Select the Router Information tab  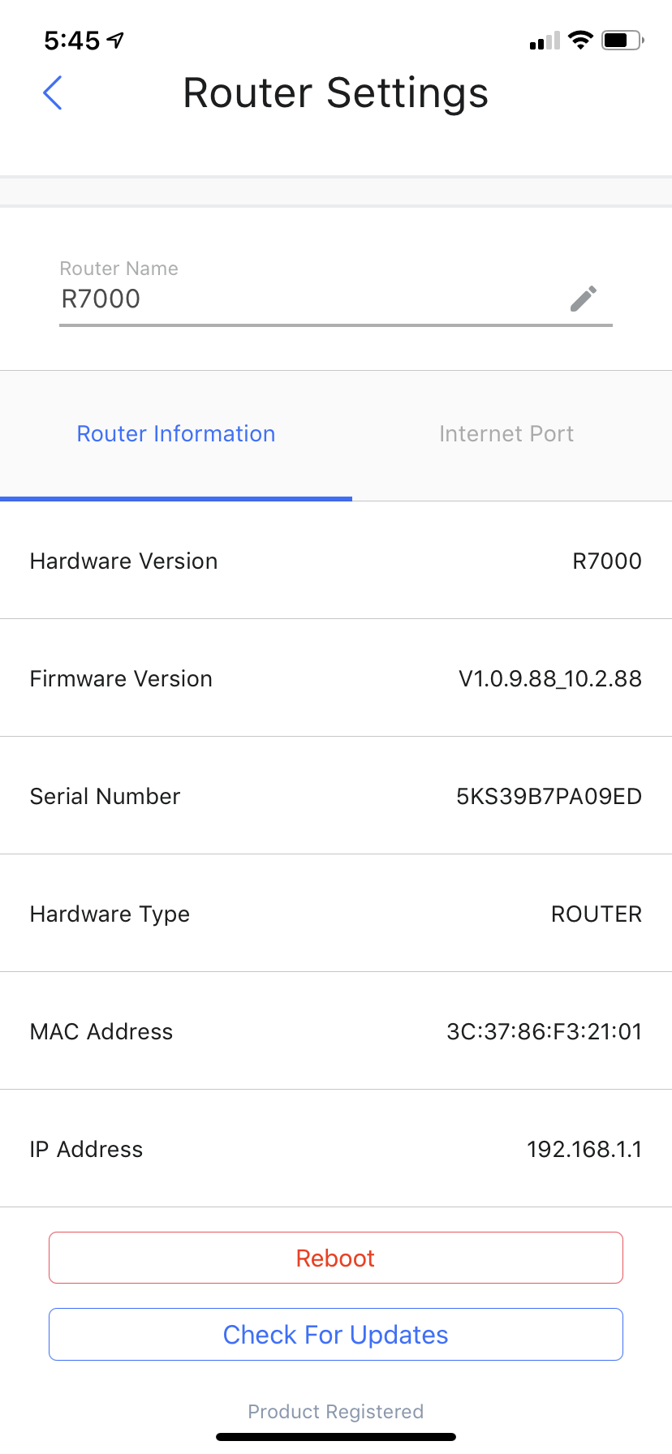pos(175,433)
